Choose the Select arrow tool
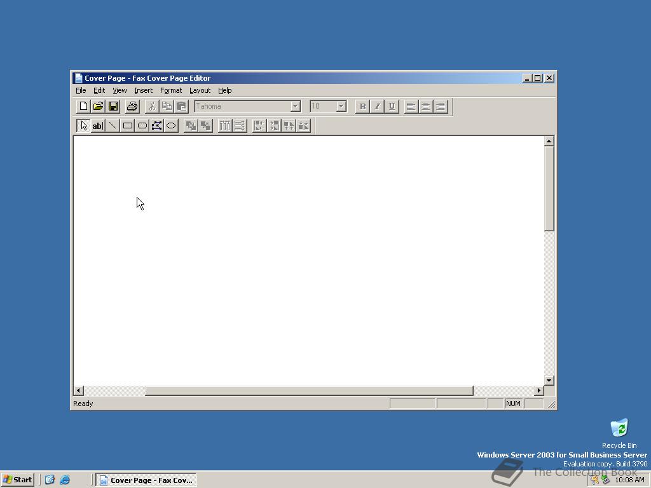The height and width of the screenshot is (488, 651). [83, 126]
